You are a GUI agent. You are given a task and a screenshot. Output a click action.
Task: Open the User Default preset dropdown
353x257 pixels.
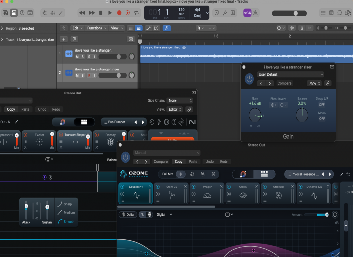[x=290, y=74]
